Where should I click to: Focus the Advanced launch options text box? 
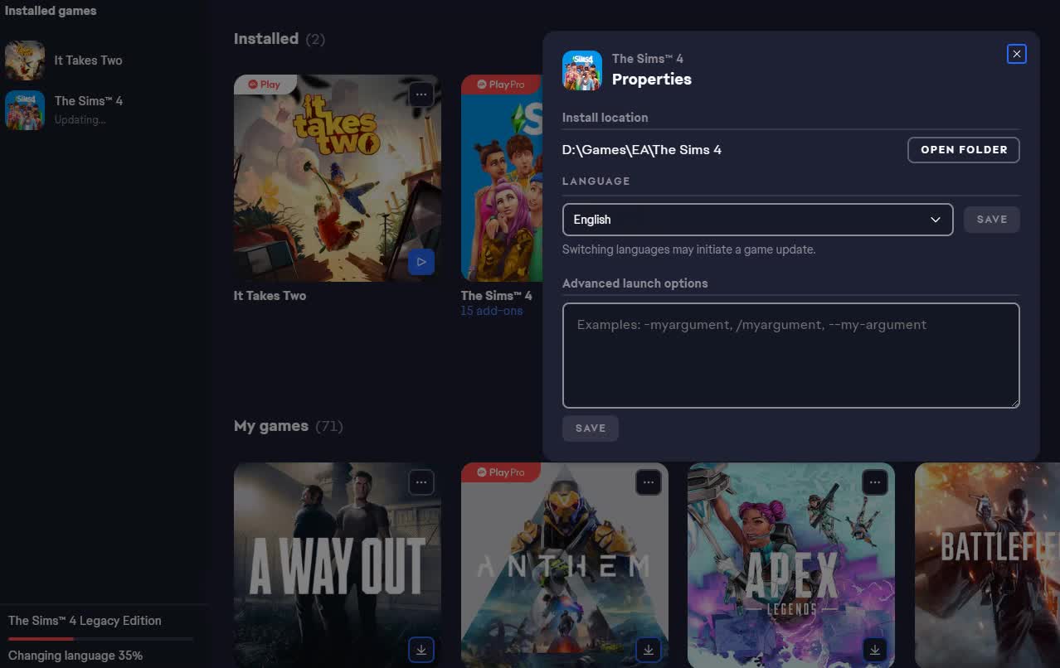tap(790, 356)
